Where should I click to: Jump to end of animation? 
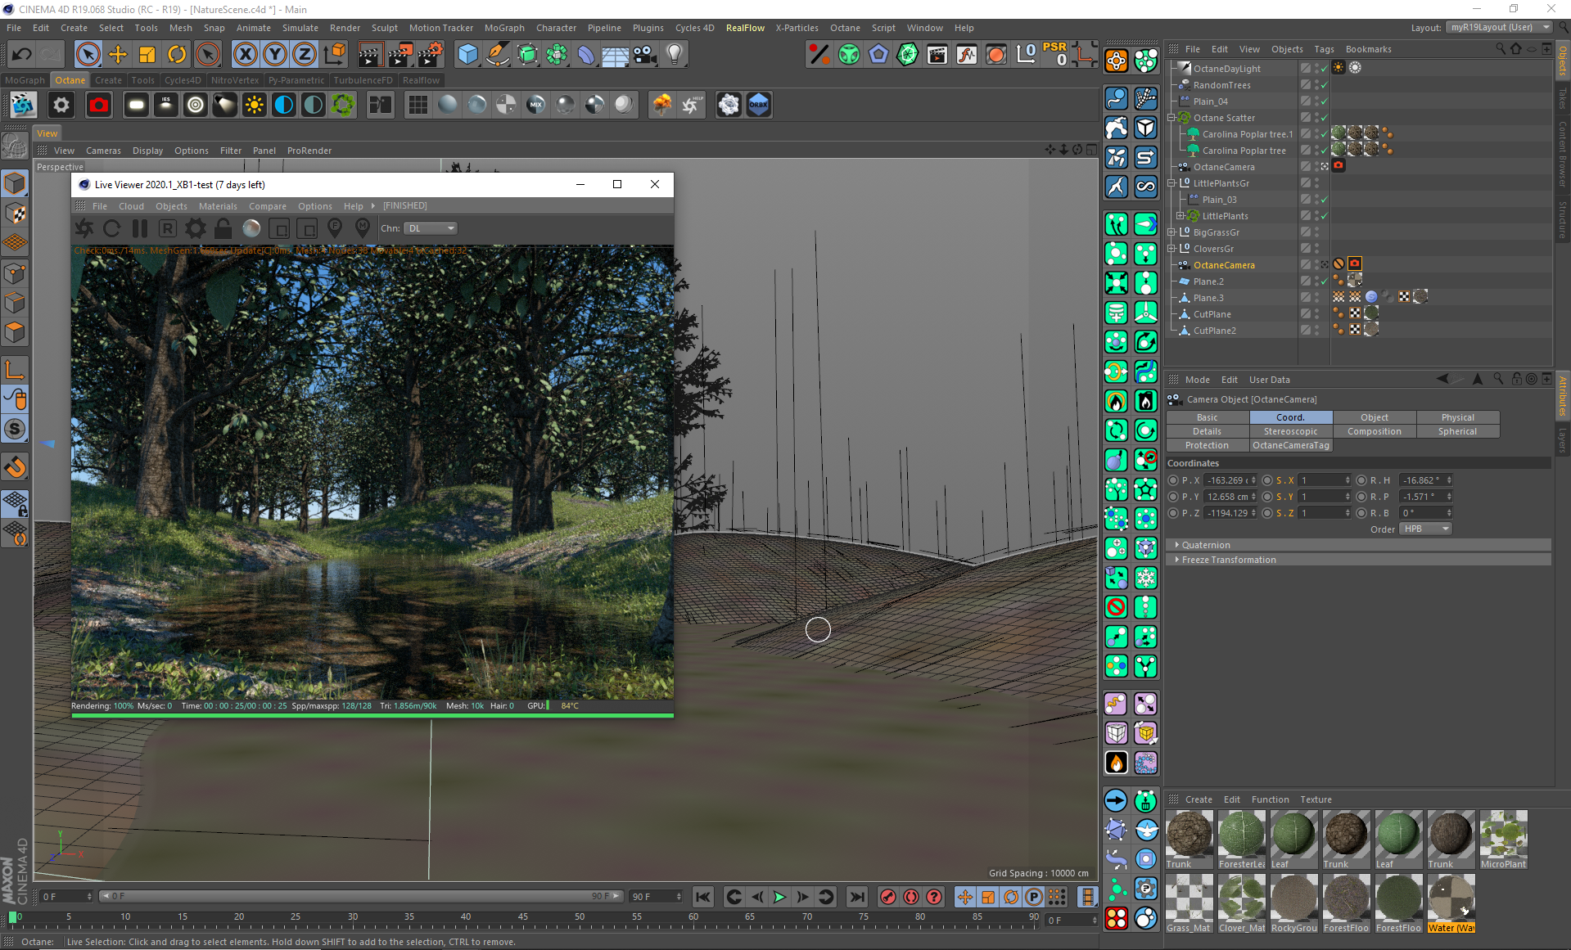[856, 898]
